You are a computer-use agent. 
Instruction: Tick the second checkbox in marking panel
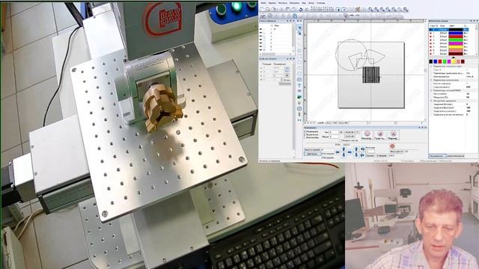click(305, 134)
